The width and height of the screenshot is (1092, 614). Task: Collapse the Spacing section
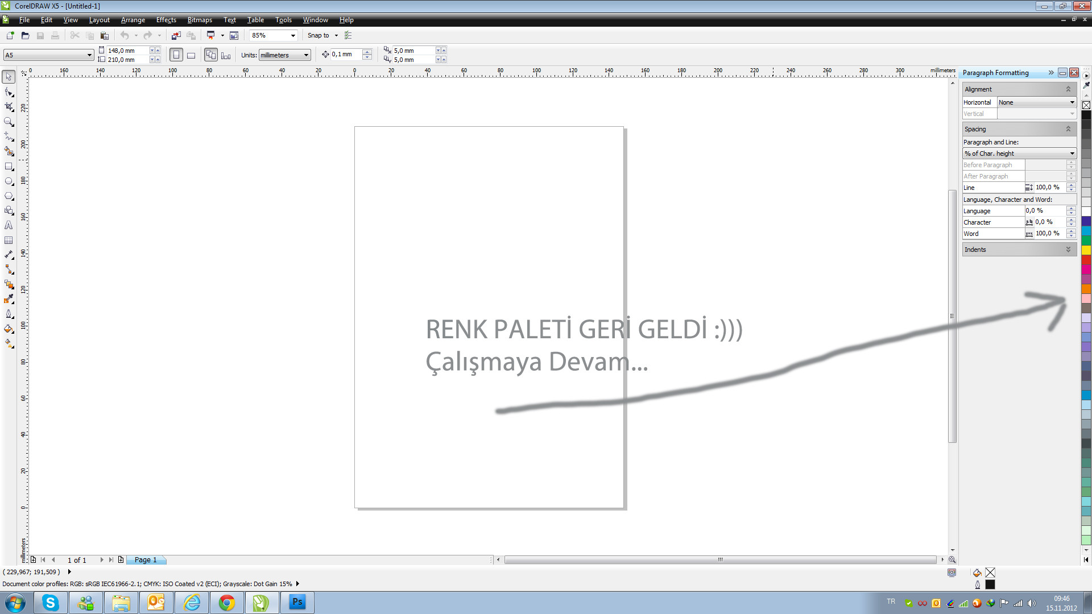click(x=1068, y=129)
